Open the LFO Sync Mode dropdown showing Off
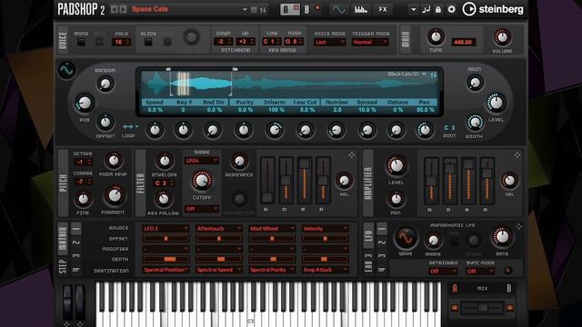 coord(480,272)
